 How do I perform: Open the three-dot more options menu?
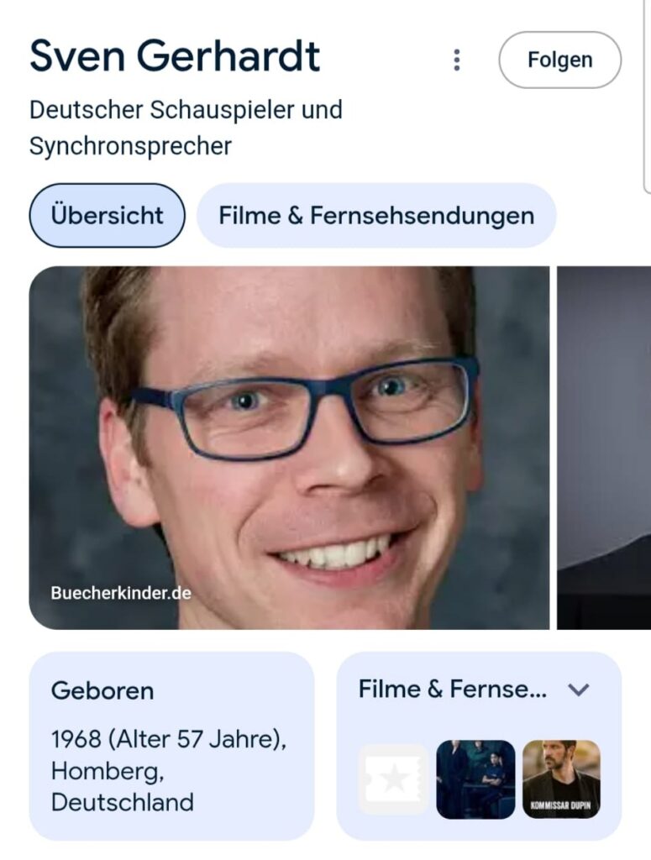coord(456,60)
